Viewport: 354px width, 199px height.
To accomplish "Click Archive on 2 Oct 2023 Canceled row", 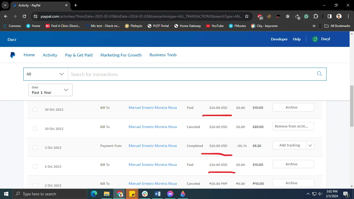I will click(293, 183).
